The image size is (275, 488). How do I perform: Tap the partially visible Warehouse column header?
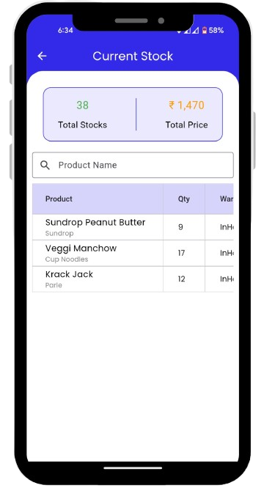[x=219, y=199]
